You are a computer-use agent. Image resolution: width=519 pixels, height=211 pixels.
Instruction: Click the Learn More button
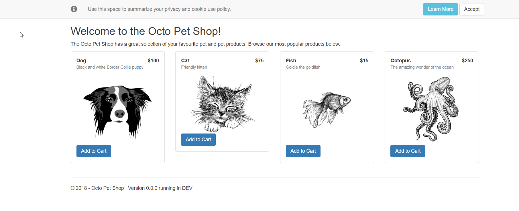(x=440, y=9)
